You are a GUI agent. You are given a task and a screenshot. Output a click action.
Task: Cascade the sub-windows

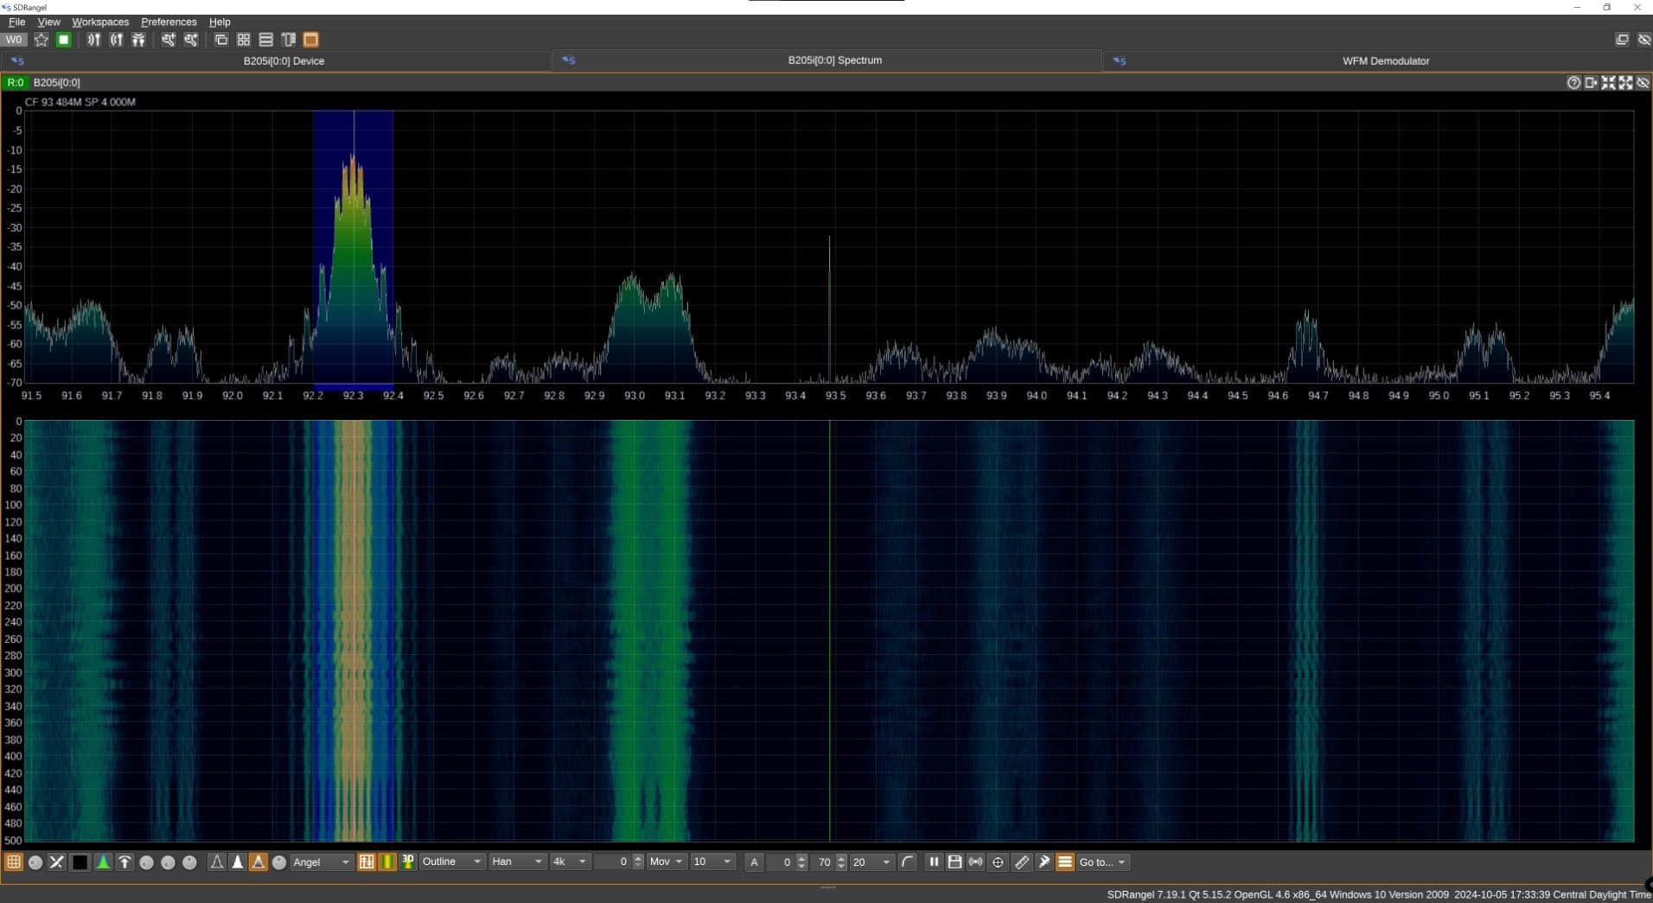(221, 40)
